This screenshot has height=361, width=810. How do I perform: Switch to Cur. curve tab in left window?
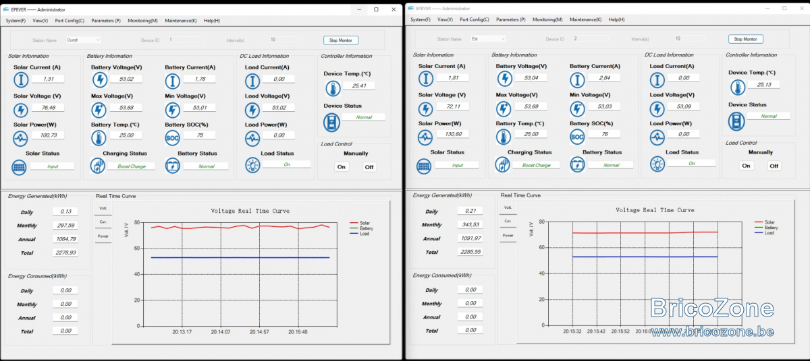click(x=103, y=222)
